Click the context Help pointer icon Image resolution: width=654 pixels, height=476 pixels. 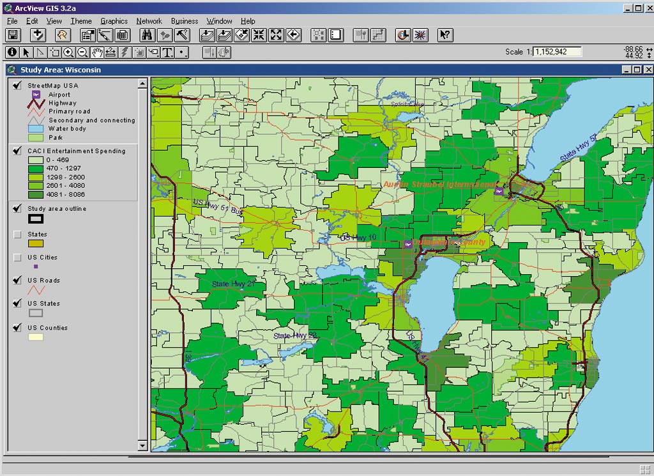point(445,35)
